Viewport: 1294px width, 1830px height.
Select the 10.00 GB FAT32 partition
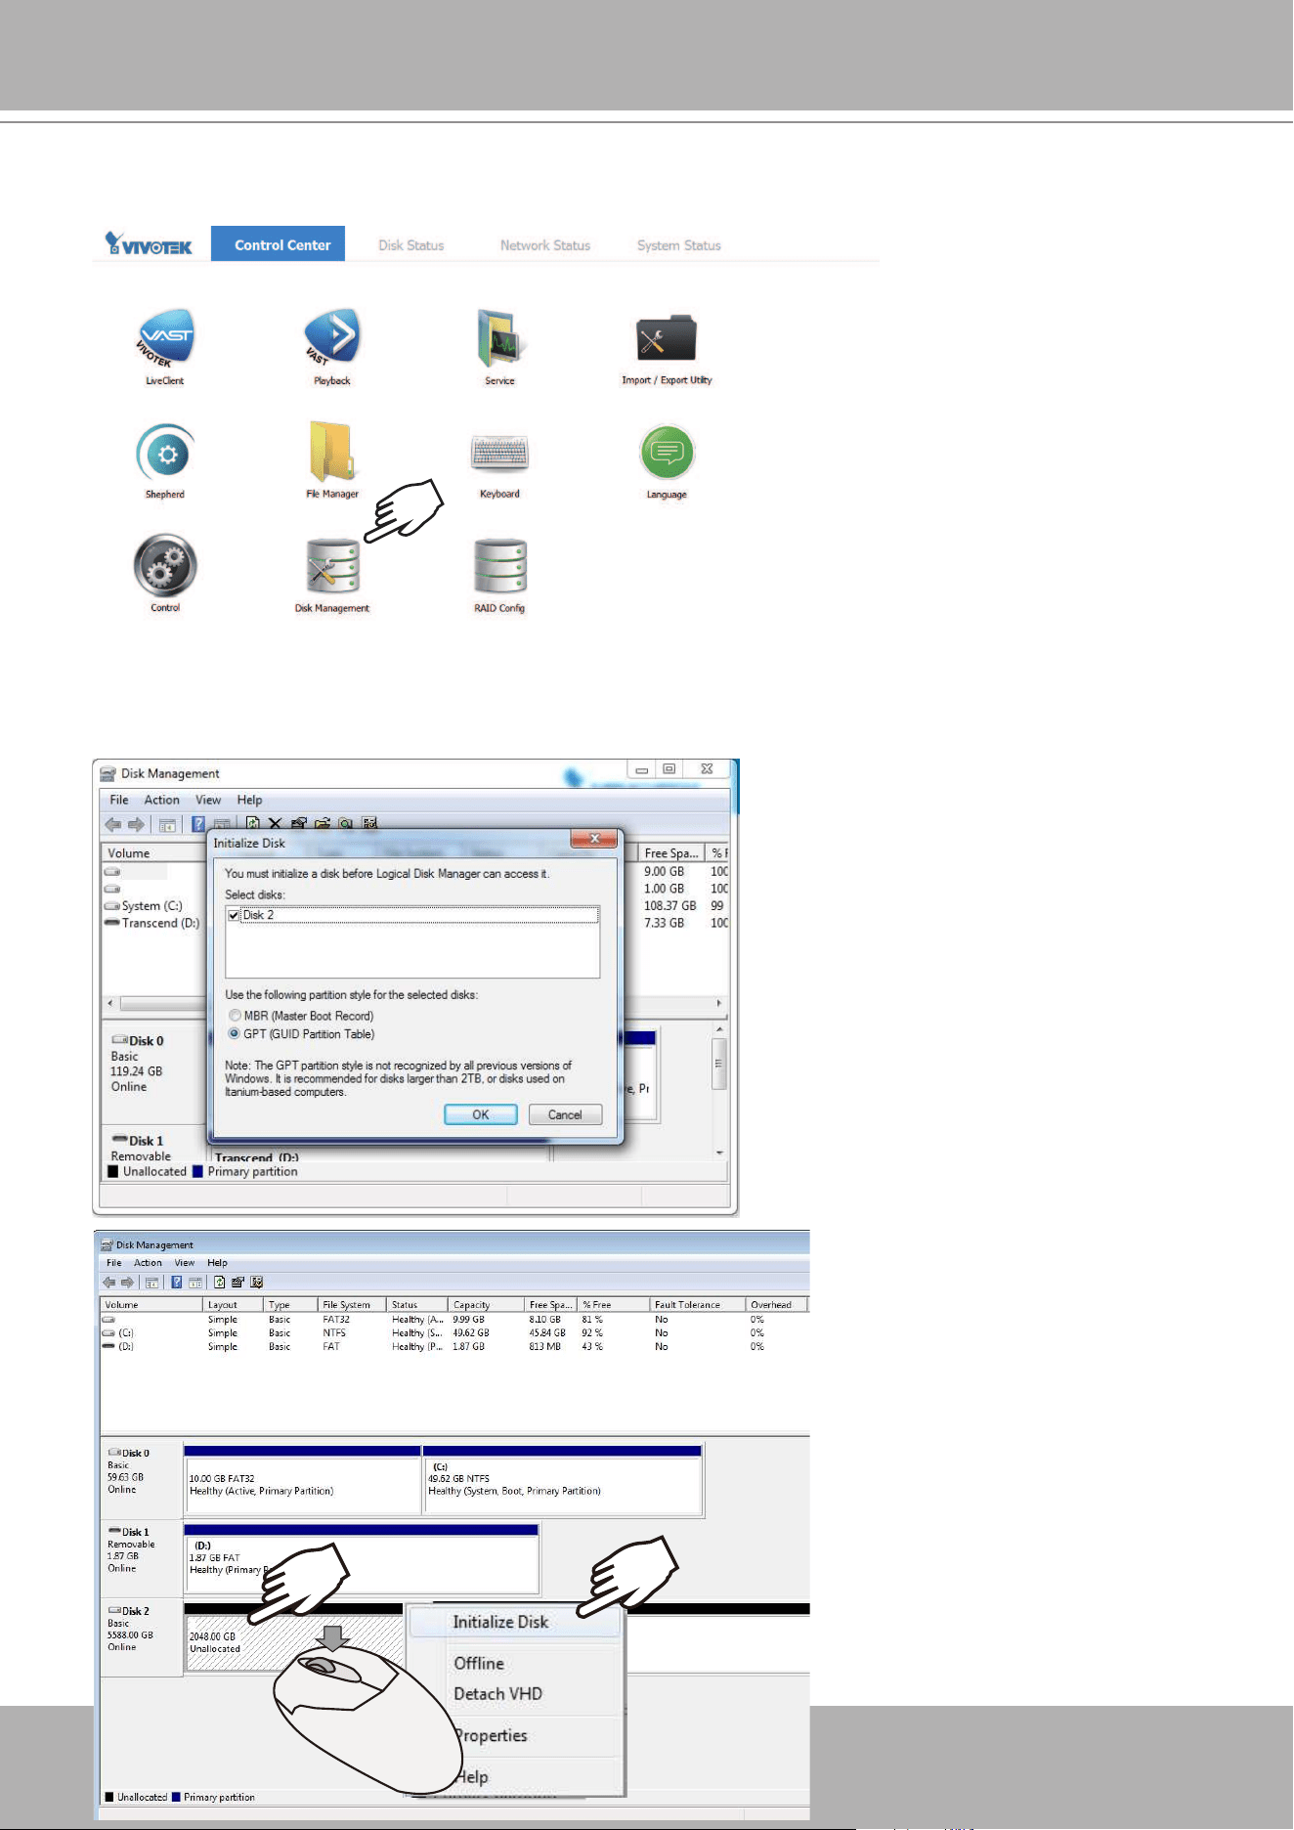click(x=303, y=1479)
